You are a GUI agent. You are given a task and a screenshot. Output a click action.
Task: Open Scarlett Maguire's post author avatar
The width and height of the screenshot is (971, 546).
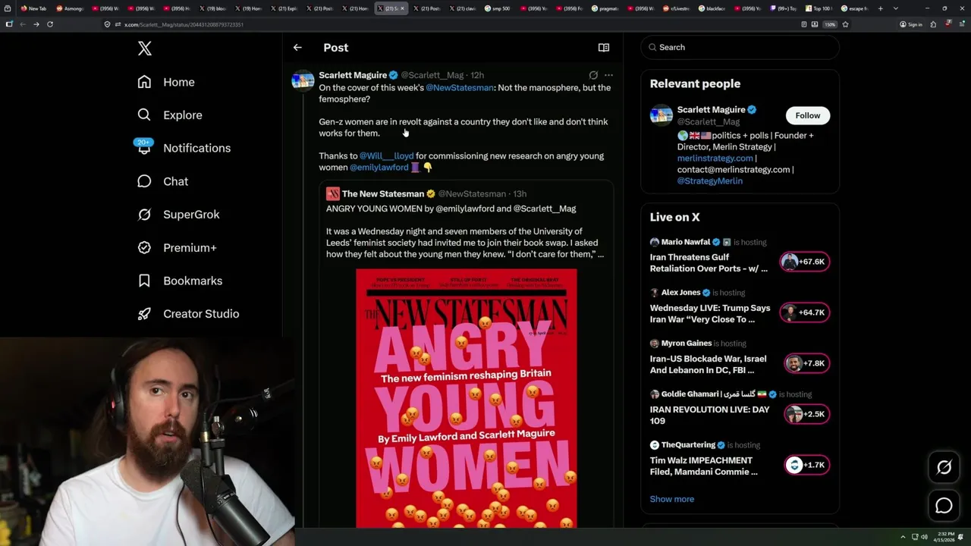(303, 80)
